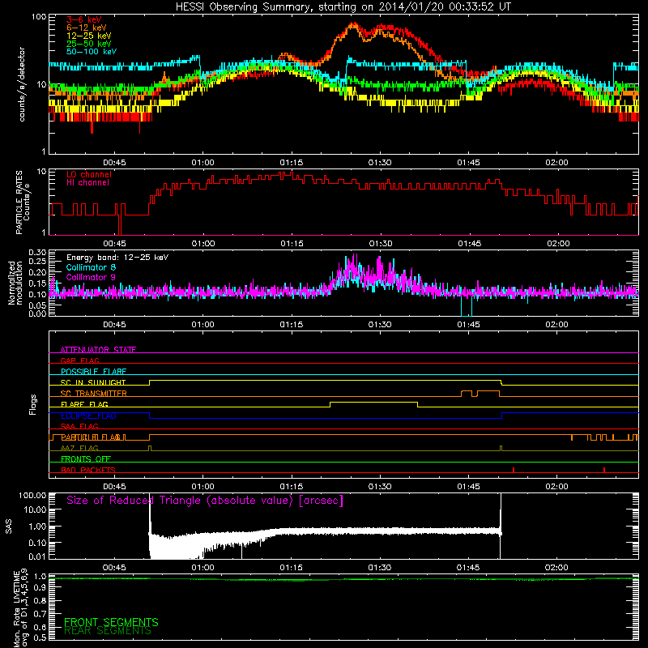Image resolution: width=648 pixels, height=648 pixels.
Task: Click the HESSI Observing Summary title
Action: click(x=343, y=7)
